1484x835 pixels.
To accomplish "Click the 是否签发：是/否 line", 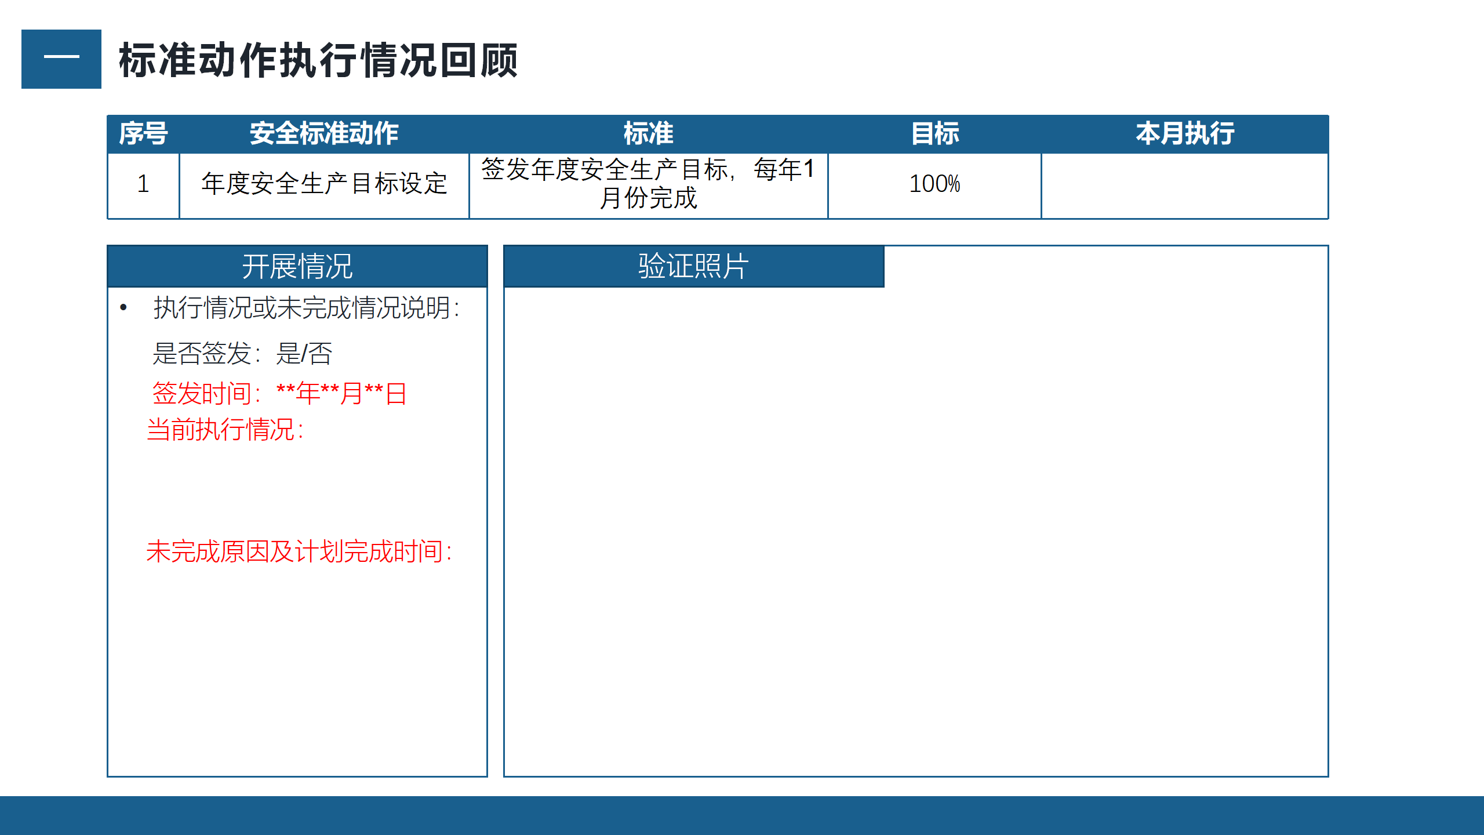I will coord(242,353).
